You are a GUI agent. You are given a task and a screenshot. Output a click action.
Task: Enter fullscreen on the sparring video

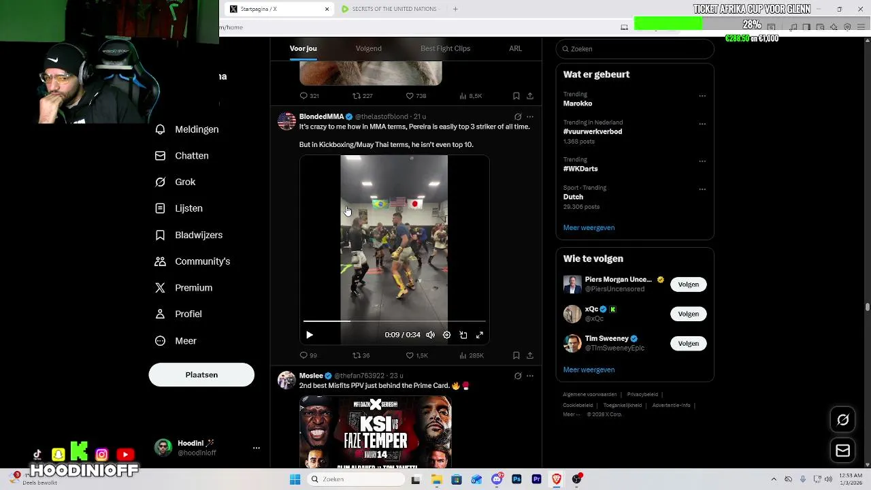(480, 335)
